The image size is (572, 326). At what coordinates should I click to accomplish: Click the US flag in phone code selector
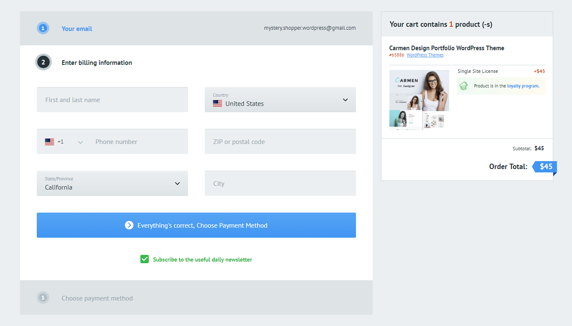coord(49,142)
